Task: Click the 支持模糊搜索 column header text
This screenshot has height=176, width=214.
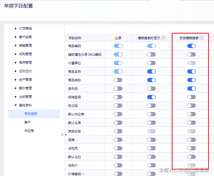Action: pyautogui.click(x=189, y=38)
